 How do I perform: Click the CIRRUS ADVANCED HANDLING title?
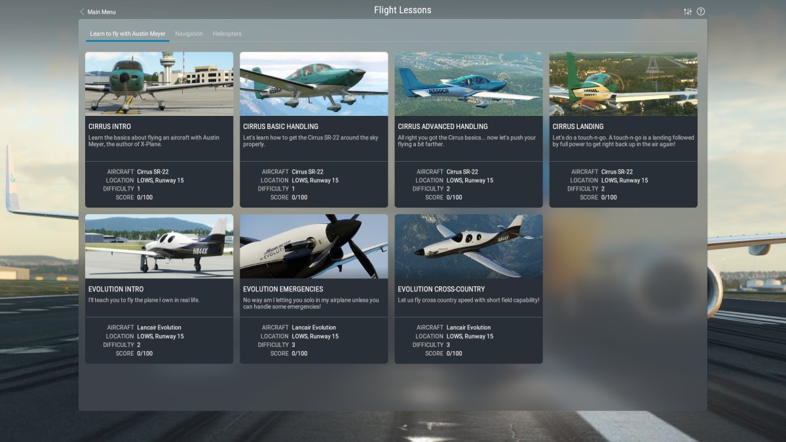click(443, 126)
